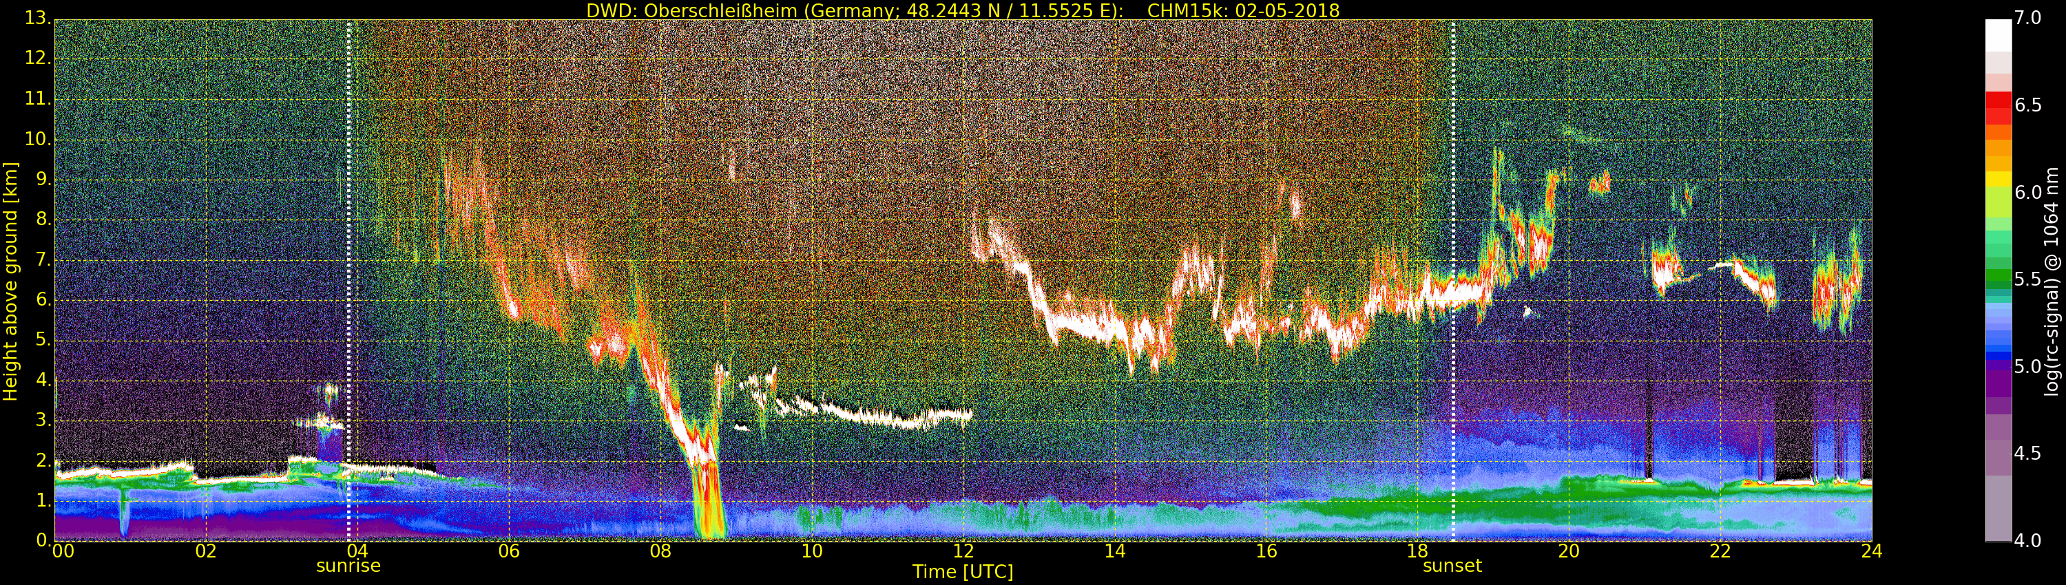Click the 'sunset' label below the time axis
This screenshot has width=2066, height=585.
pyautogui.click(x=1452, y=566)
